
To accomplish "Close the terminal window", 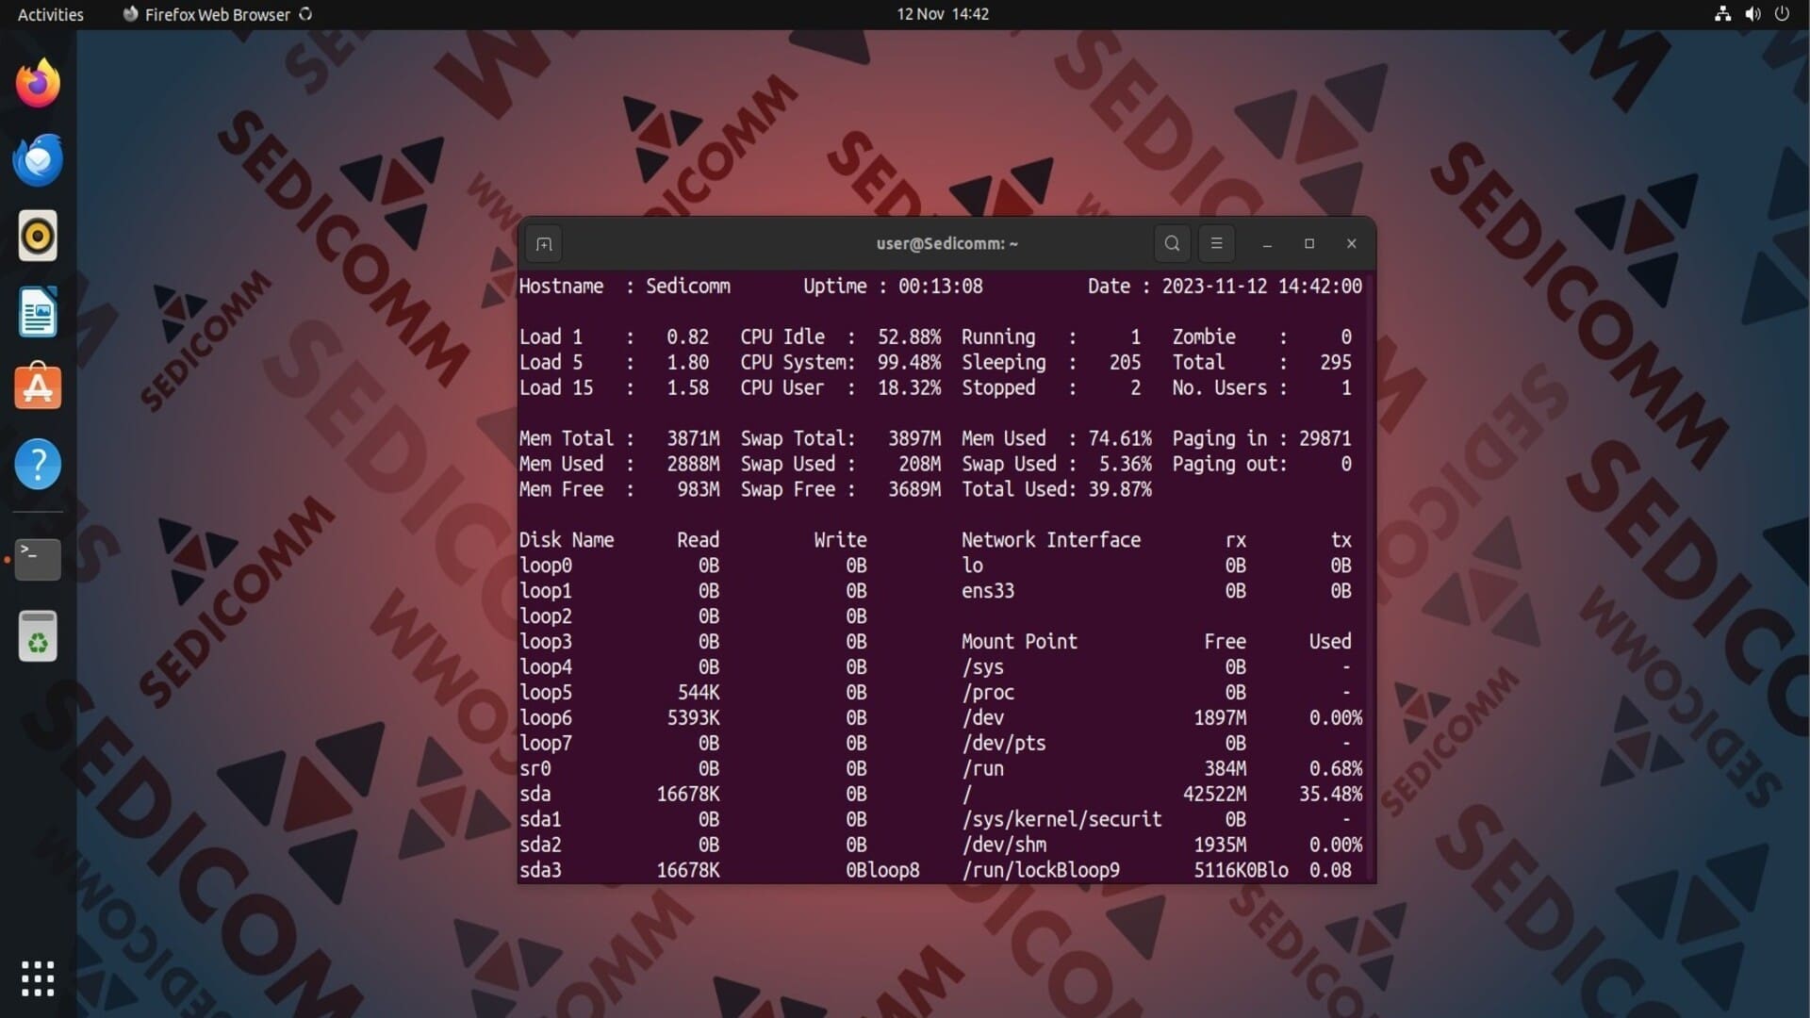I will pos(1351,243).
